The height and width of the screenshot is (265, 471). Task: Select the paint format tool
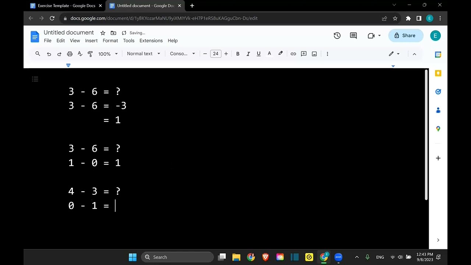[90, 54]
